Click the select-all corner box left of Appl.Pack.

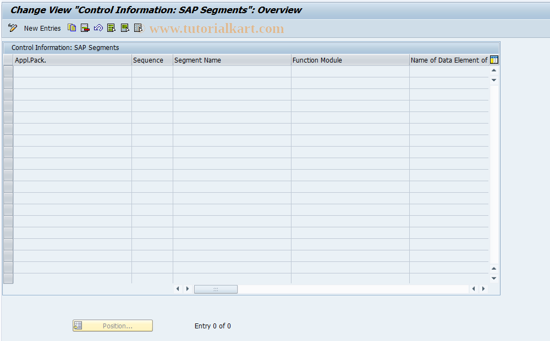8,60
